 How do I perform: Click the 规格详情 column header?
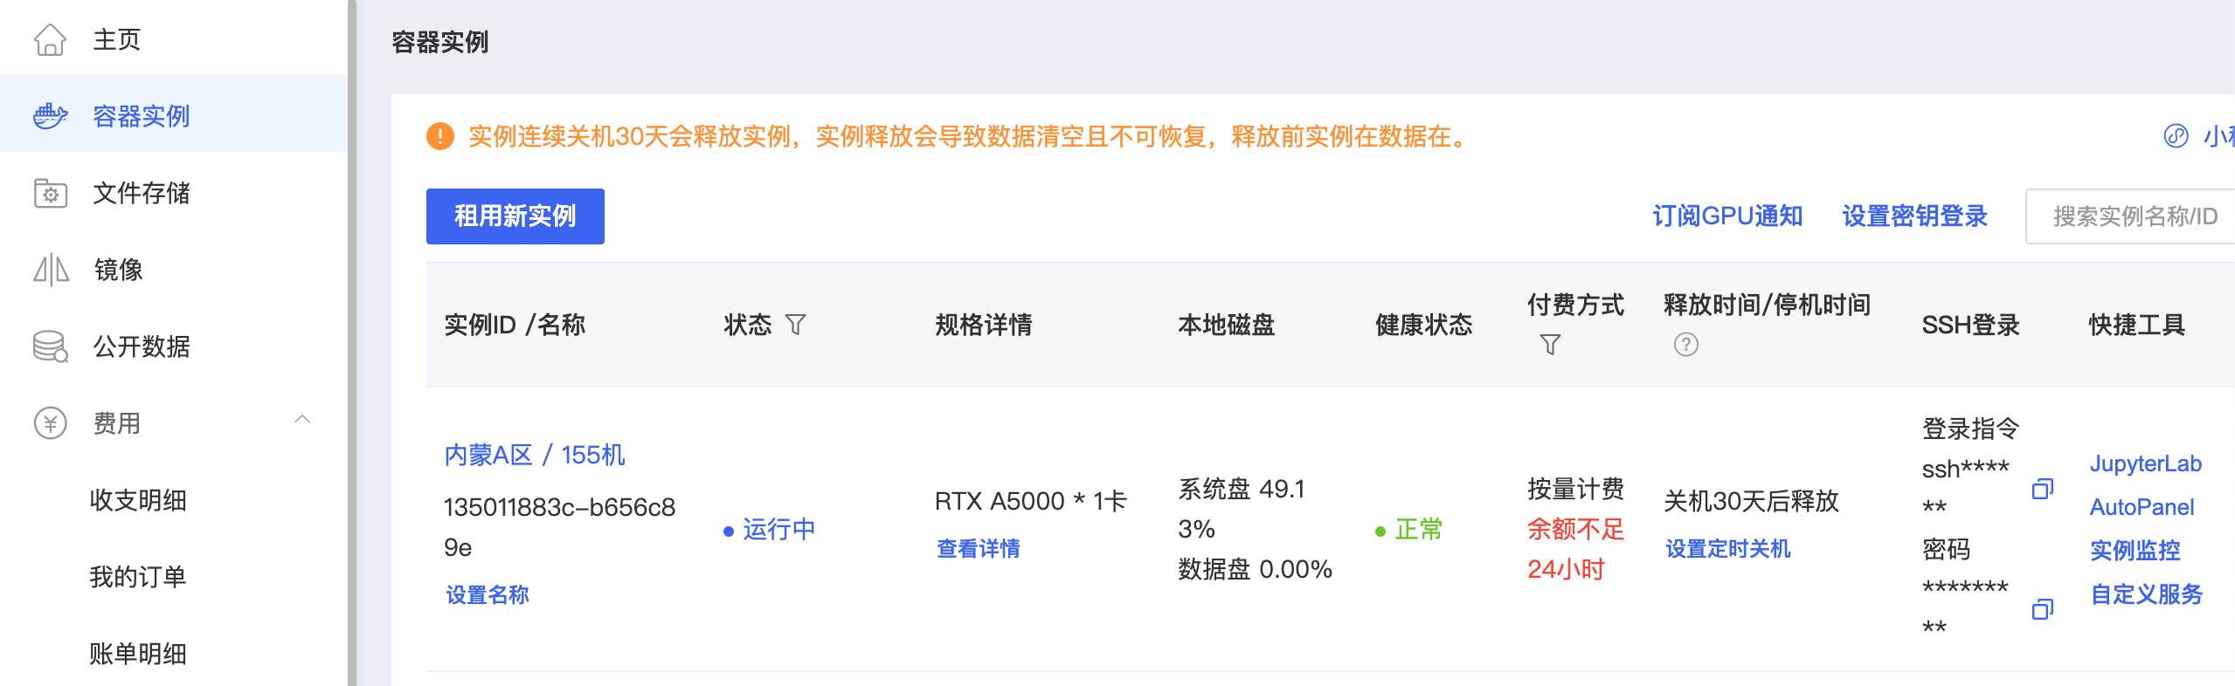click(984, 325)
